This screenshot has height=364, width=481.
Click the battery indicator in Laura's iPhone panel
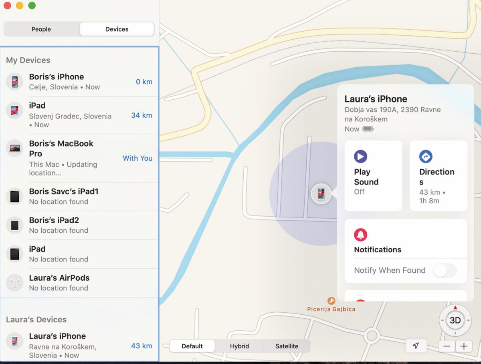[x=368, y=129]
